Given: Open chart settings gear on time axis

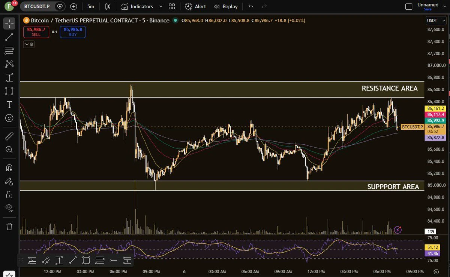Looking at the screenshot, I should (x=436, y=272).
